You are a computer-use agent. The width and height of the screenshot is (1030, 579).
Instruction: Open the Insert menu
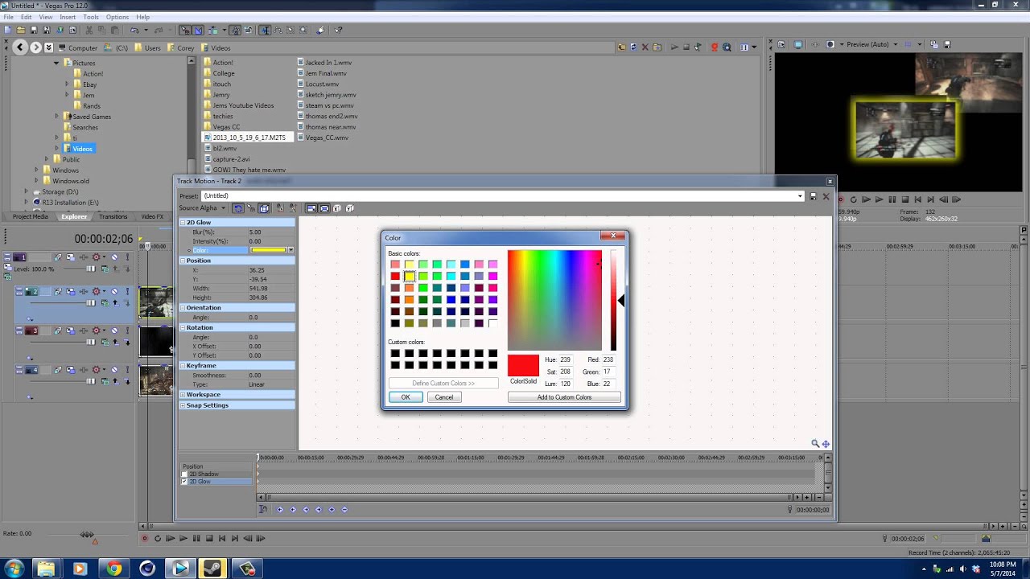68,17
